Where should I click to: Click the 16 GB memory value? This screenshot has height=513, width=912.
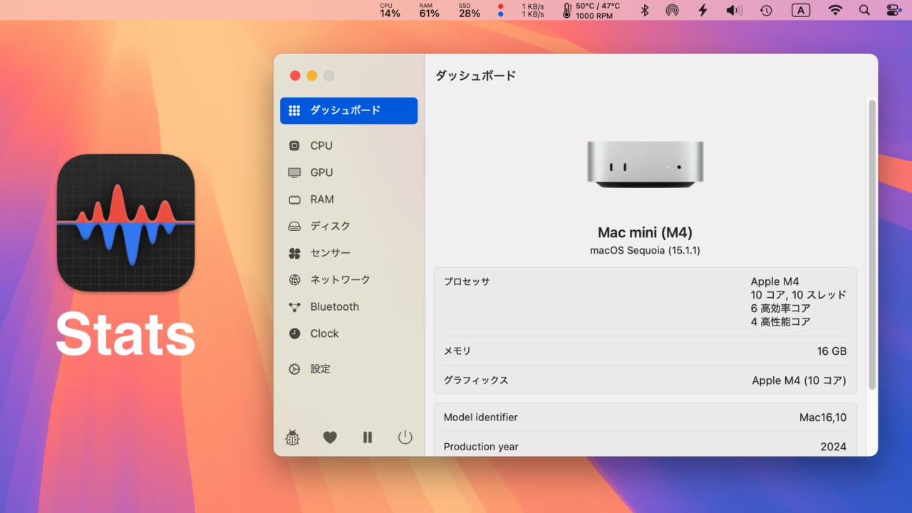[x=831, y=351]
